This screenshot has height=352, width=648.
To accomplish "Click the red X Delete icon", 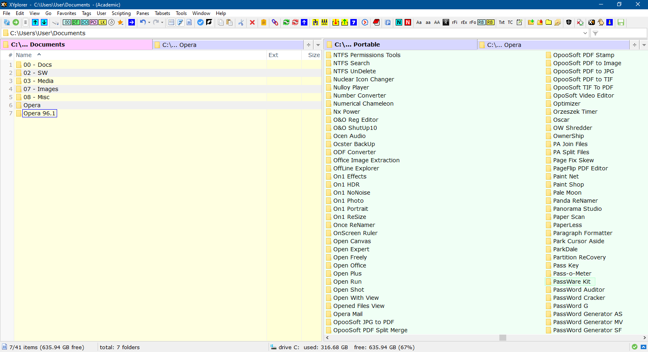I will click(252, 22).
